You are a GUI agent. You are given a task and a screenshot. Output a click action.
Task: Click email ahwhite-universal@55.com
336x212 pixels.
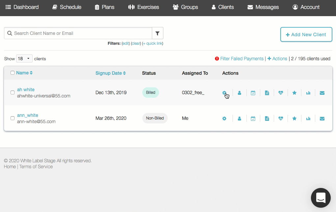(44, 96)
